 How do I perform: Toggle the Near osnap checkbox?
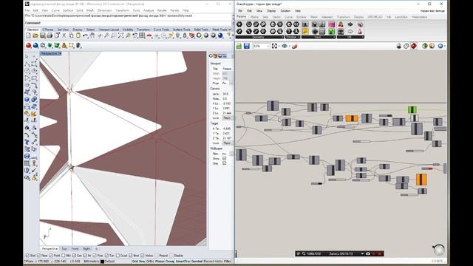pos(38,256)
